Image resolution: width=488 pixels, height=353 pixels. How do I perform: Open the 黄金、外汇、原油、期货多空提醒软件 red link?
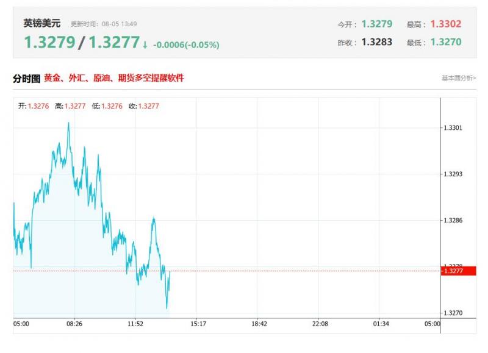pos(114,78)
